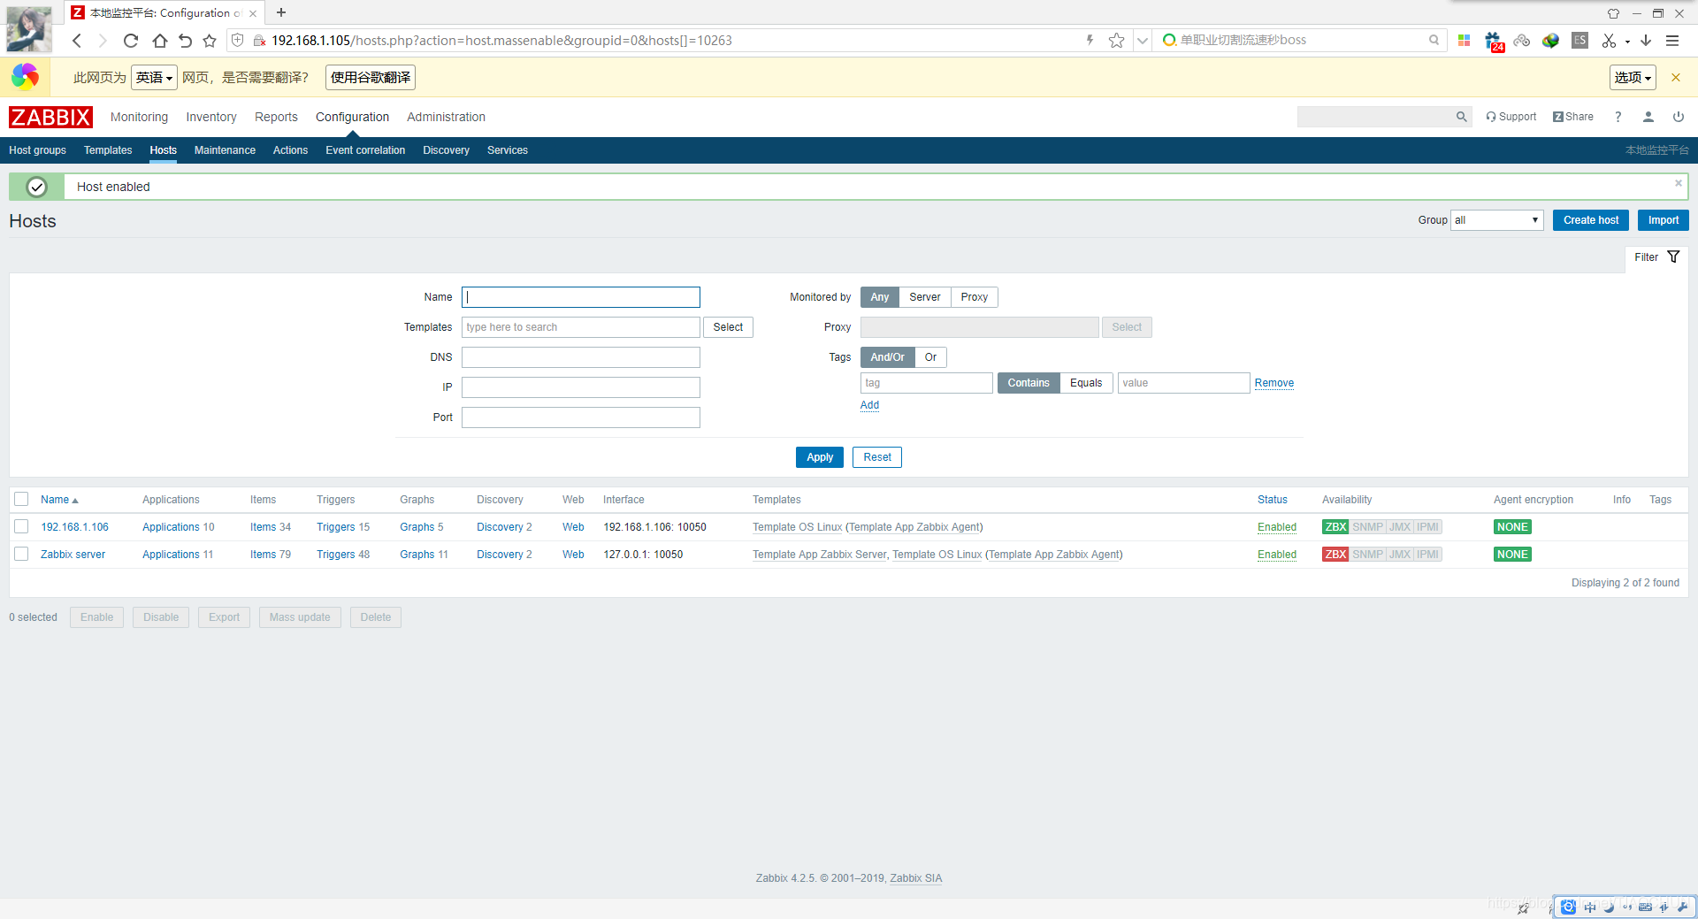The height and width of the screenshot is (919, 1698).
Task: Open the Discovery submenu
Action: click(446, 150)
